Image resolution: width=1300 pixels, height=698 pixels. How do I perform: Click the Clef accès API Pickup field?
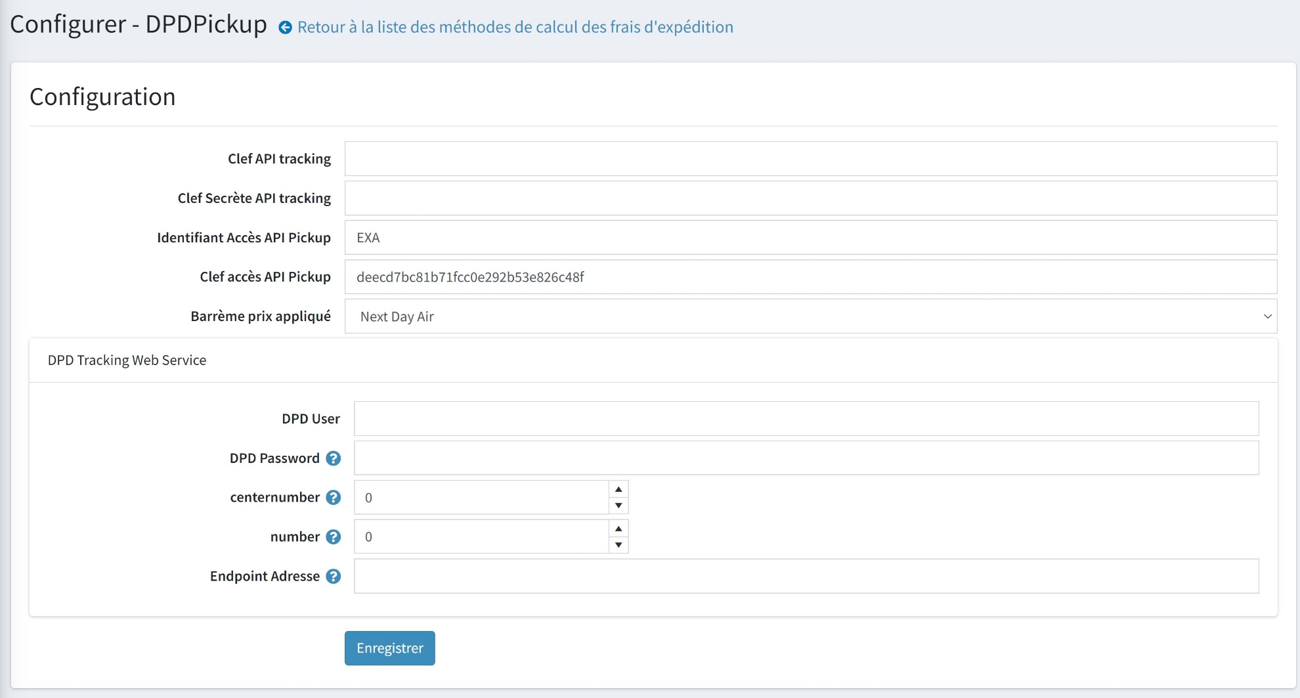click(811, 277)
